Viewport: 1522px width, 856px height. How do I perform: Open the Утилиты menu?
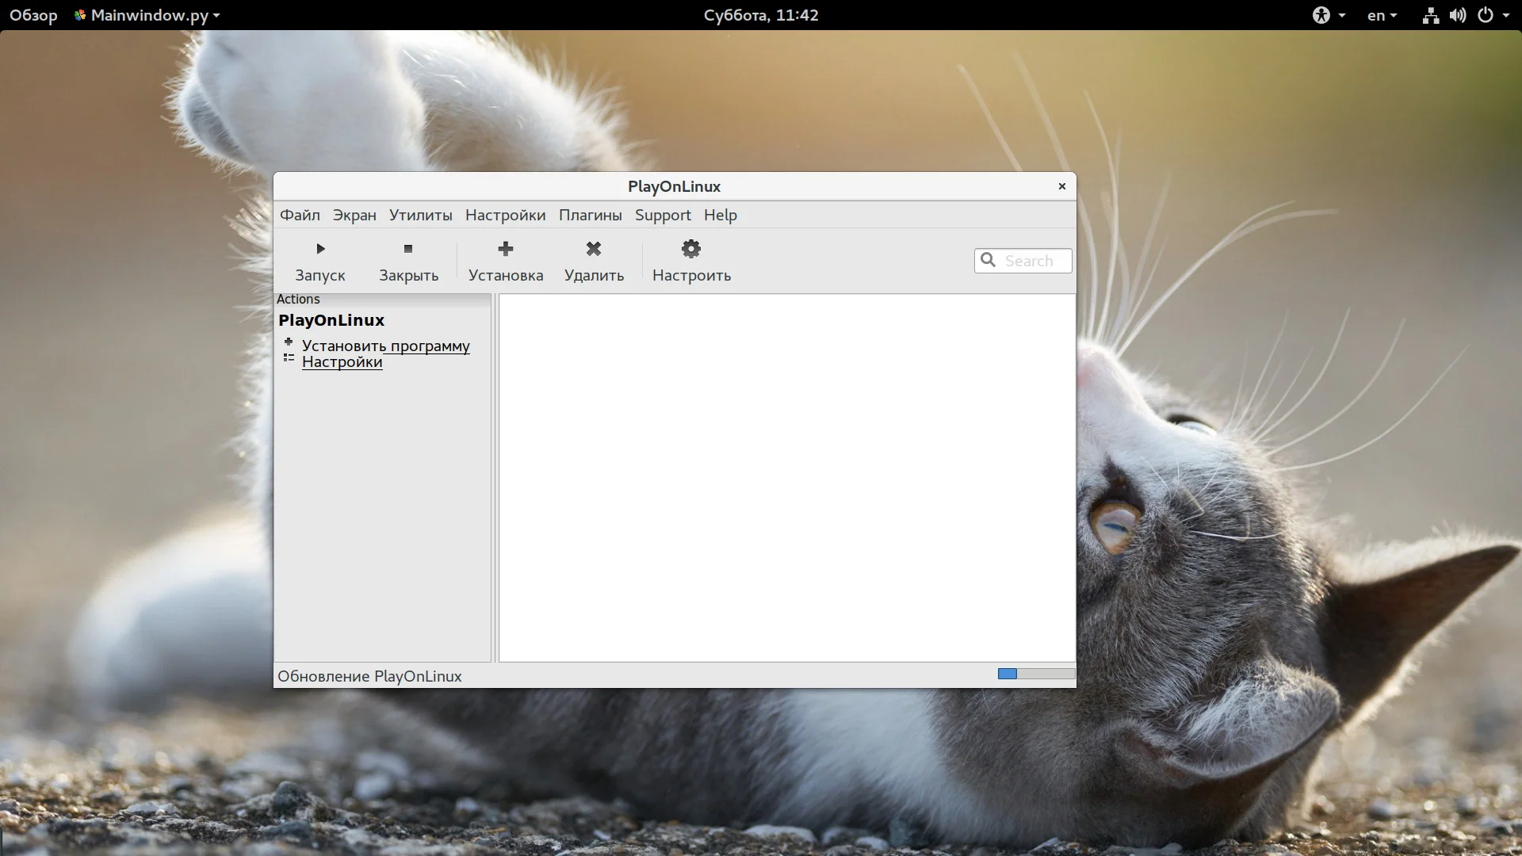(x=420, y=215)
